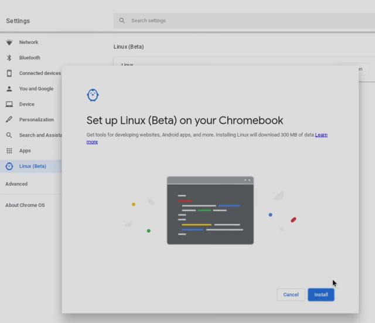Click the terminal window illustration
The image size is (375, 323).
tap(210, 210)
